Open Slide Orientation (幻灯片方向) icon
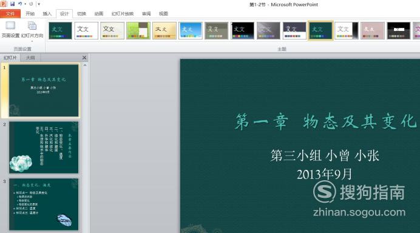Viewport: 420px width, 233px height. pos(32,30)
